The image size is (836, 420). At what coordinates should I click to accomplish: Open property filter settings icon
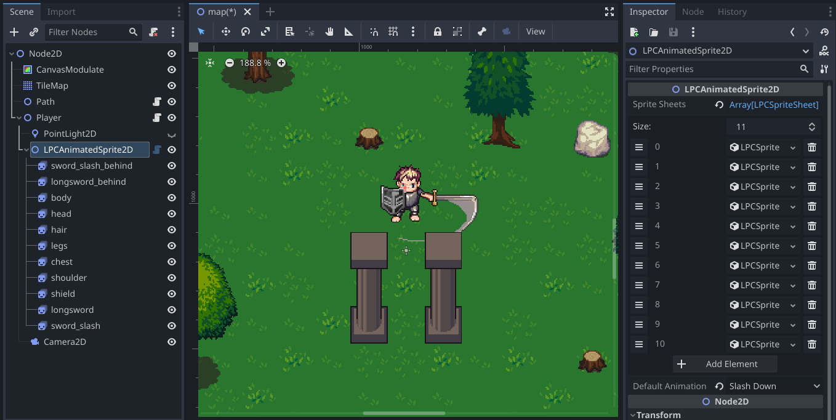click(x=824, y=69)
